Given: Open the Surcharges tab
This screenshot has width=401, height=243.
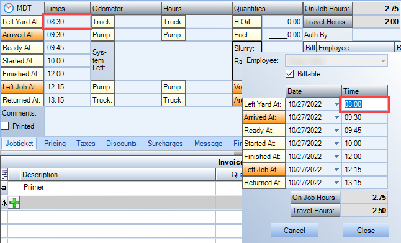Looking at the screenshot, I should [165, 144].
